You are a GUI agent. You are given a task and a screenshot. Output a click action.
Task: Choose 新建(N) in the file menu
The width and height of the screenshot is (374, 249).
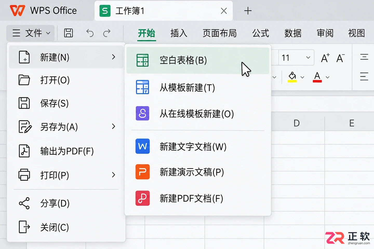[66, 57]
